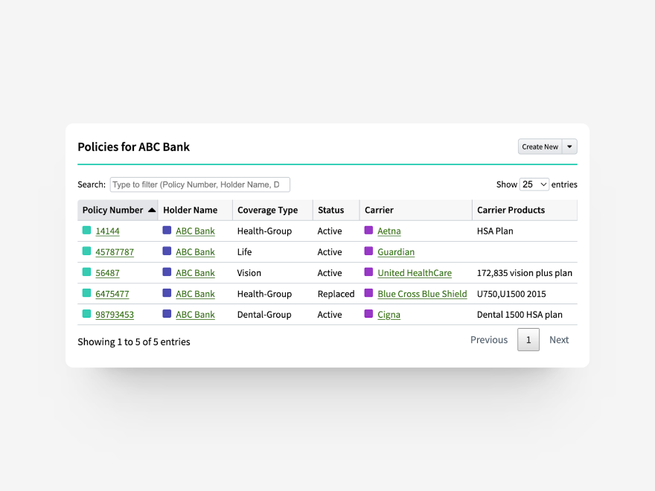Sort table by Carrier Products column

511,210
